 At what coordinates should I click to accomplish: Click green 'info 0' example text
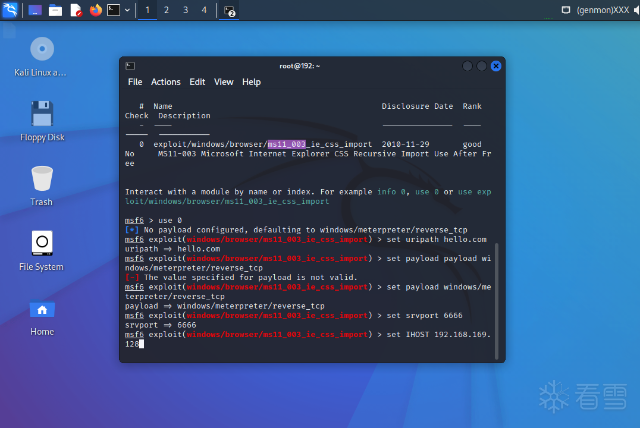(391, 192)
